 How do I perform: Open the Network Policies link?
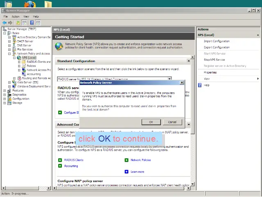141,160
